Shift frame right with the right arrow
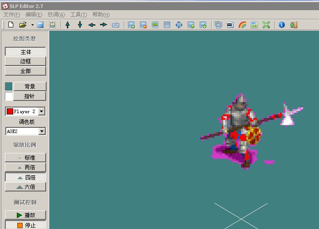The width and height of the screenshot is (319, 229). [x=104, y=25]
